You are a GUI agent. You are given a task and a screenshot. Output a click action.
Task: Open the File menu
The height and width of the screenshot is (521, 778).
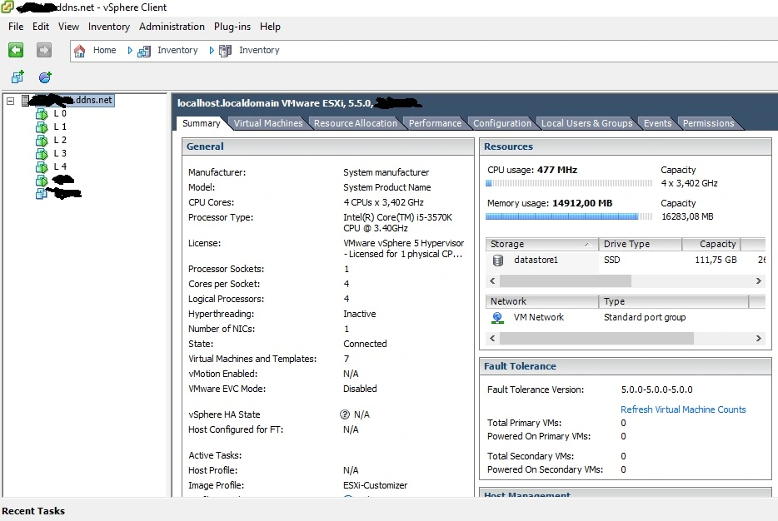[16, 27]
